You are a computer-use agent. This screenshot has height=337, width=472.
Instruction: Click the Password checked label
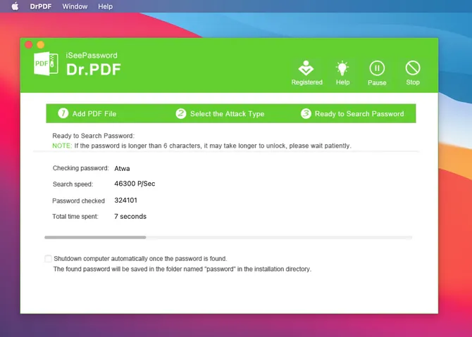pos(79,201)
